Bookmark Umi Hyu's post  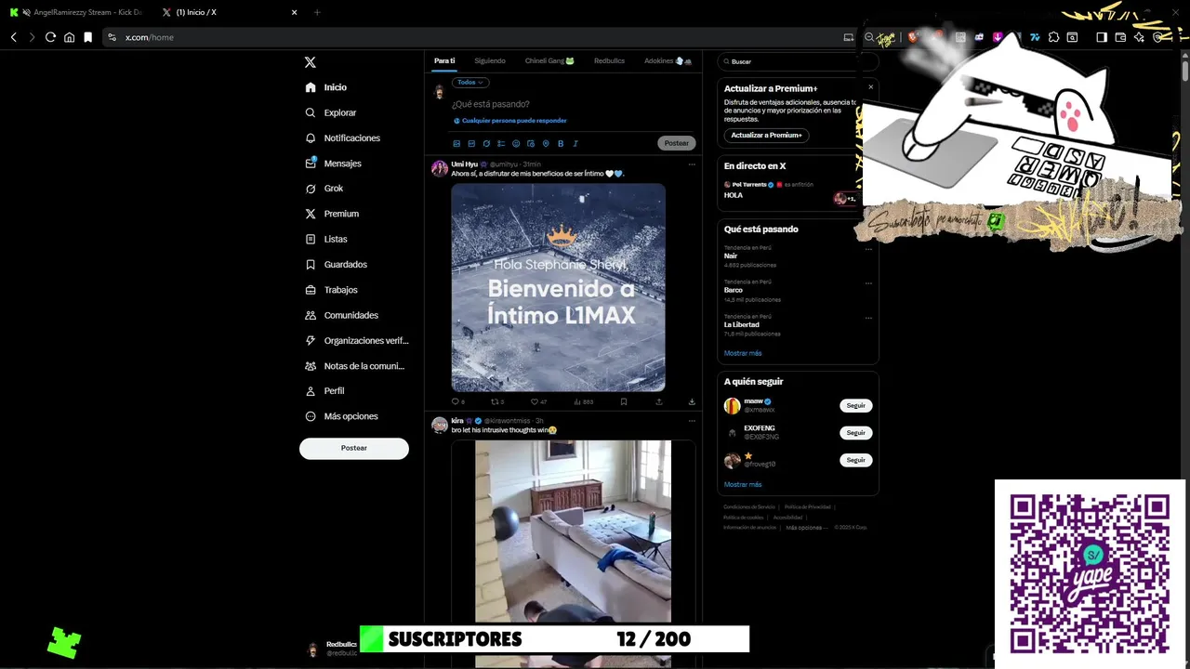pyautogui.click(x=624, y=401)
